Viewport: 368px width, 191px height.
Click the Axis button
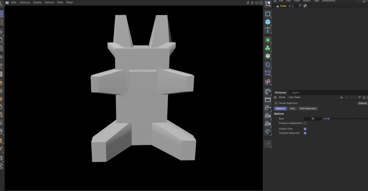coord(292,108)
